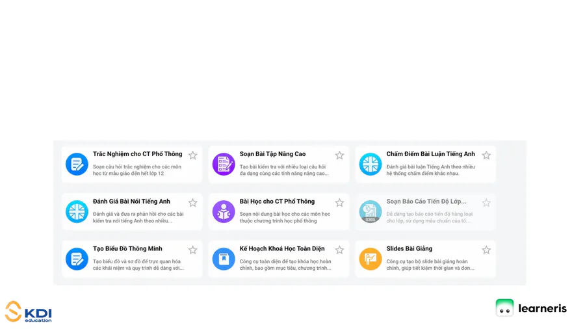585x329 pixels.
Task: Toggle favorite star on Chấm Điểm Bài Luận
Action: [x=486, y=155]
